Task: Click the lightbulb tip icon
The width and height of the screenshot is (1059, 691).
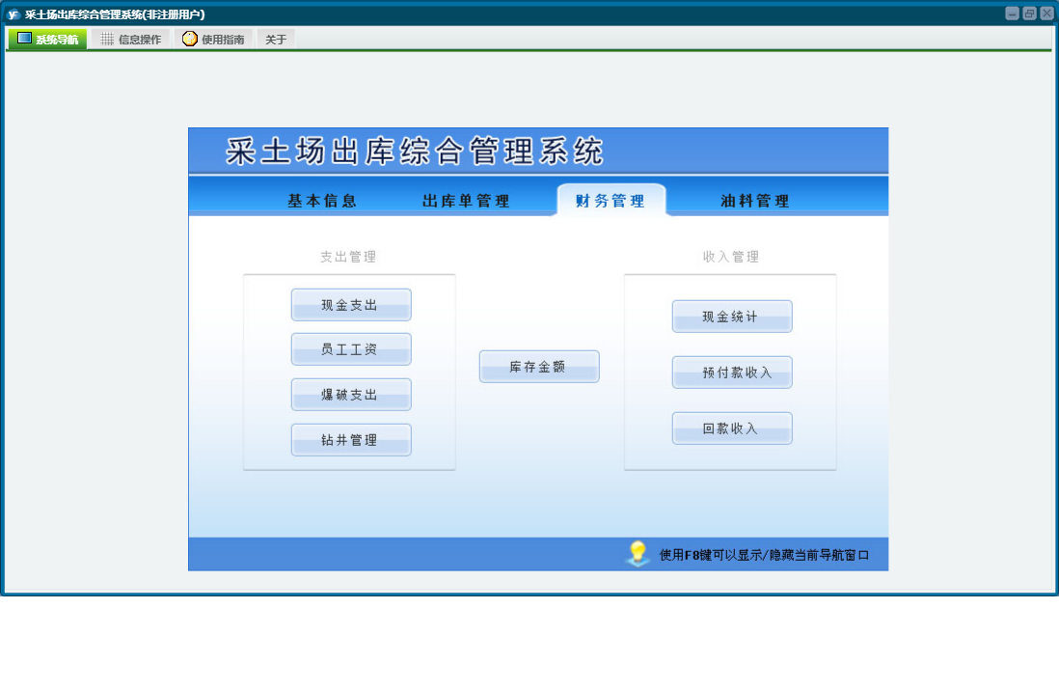Action: pos(637,554)
